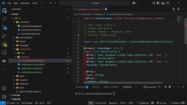Click the zoom magnifier in status bar
Screen dimensions: 187x105
tap(91, 103)
